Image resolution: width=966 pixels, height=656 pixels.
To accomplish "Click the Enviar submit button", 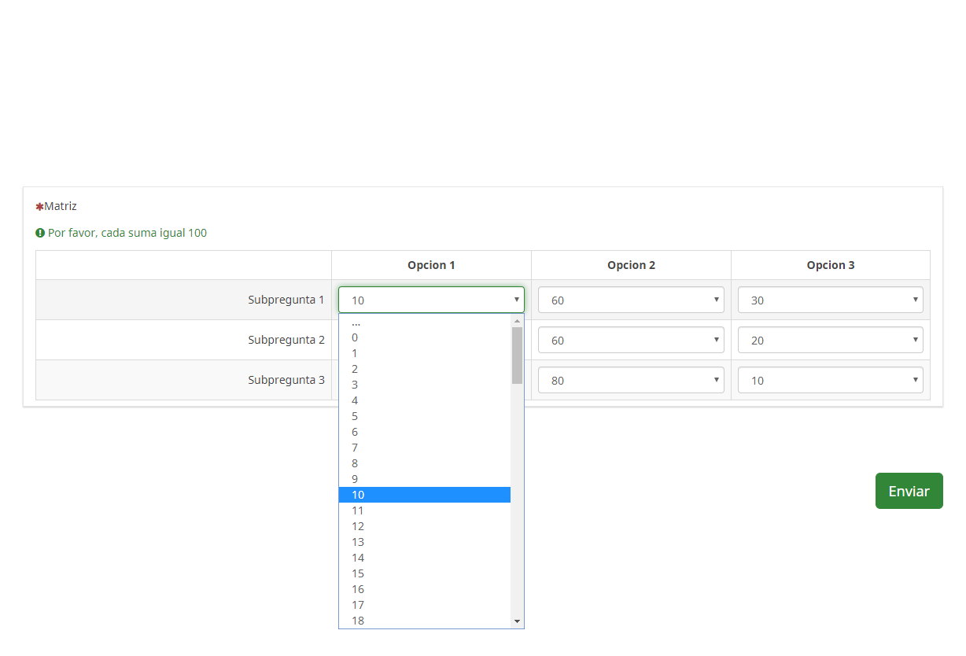I will click(x=909, y=491).
